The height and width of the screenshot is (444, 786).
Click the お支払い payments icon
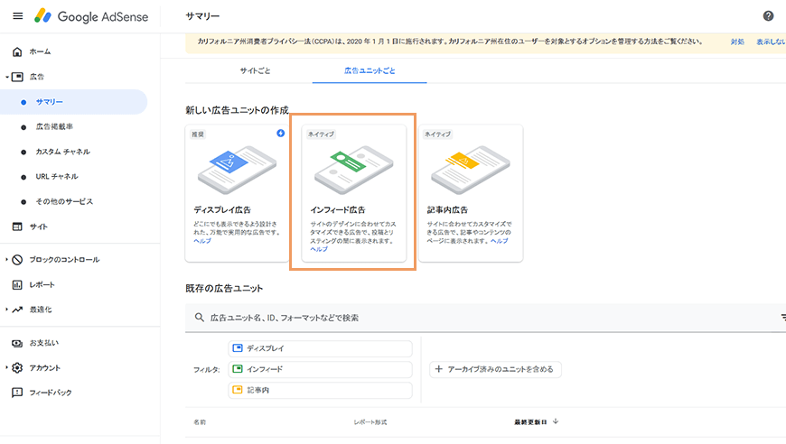[x=17, y=343]
